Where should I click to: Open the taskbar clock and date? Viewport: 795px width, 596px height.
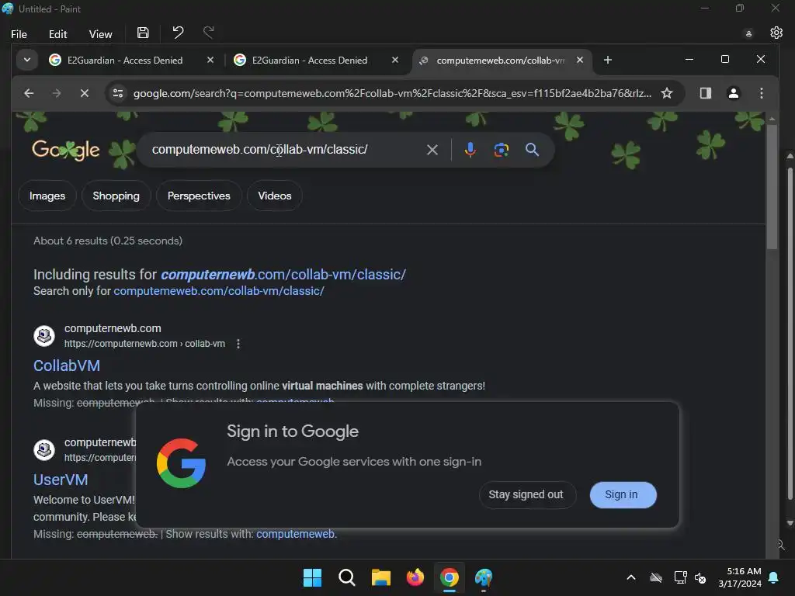(740, 577)
